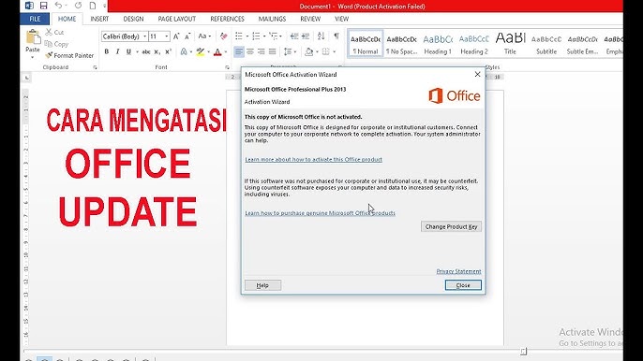The height and width of the screenshot is (361, 643).
Task: Apply the No Spacing style
Action: pos(401,43)
